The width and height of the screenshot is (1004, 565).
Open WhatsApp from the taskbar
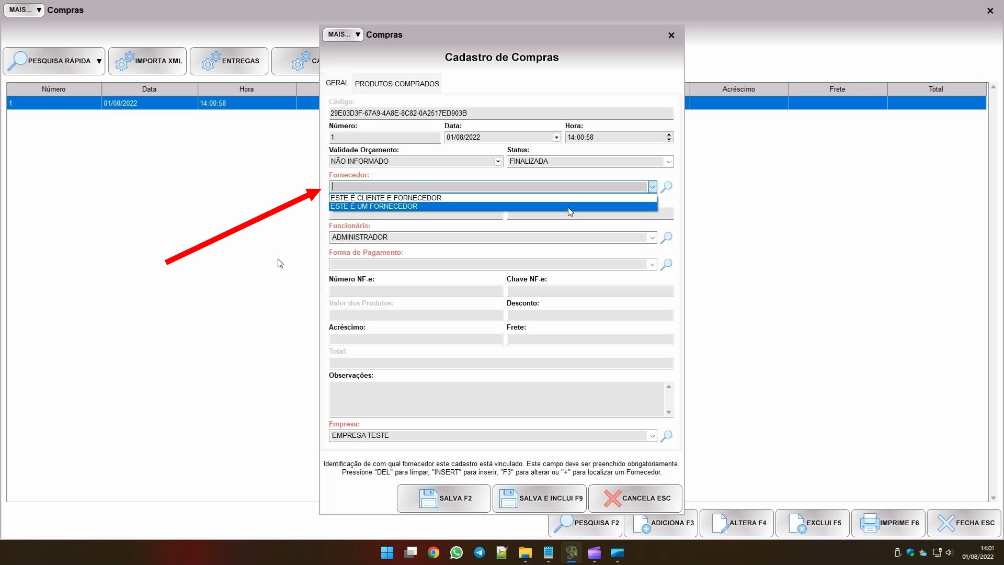(457, 553)
